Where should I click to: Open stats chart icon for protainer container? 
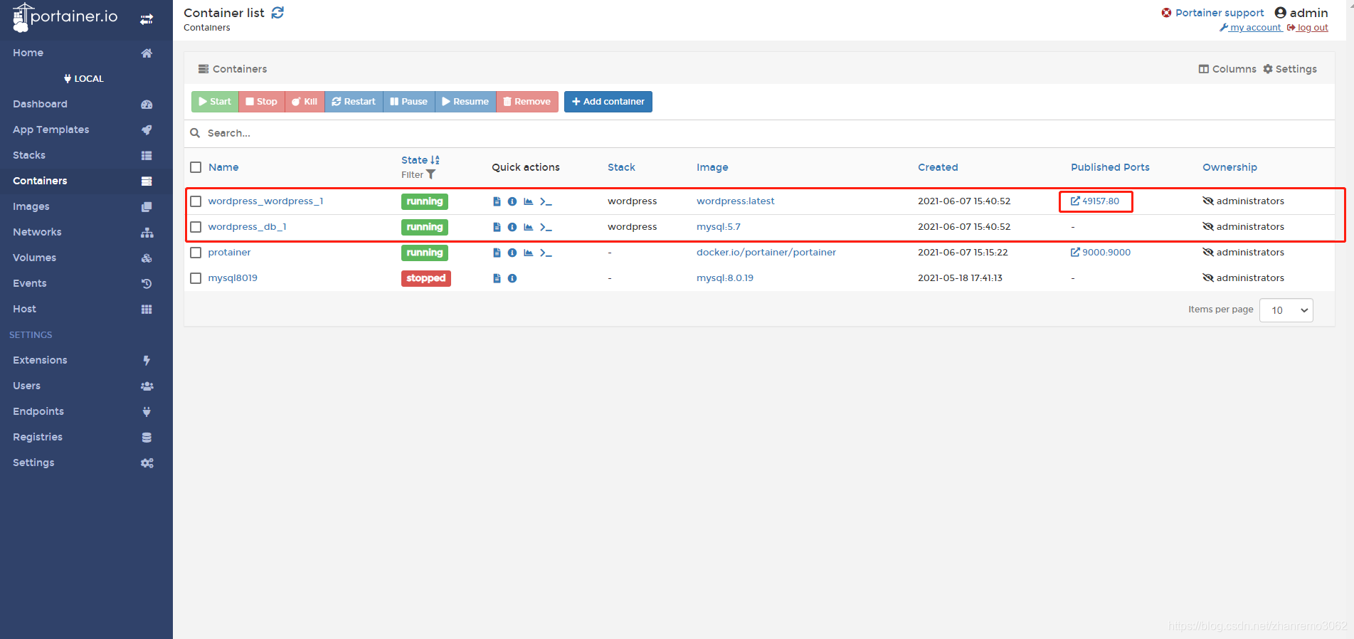click(529, 253)
